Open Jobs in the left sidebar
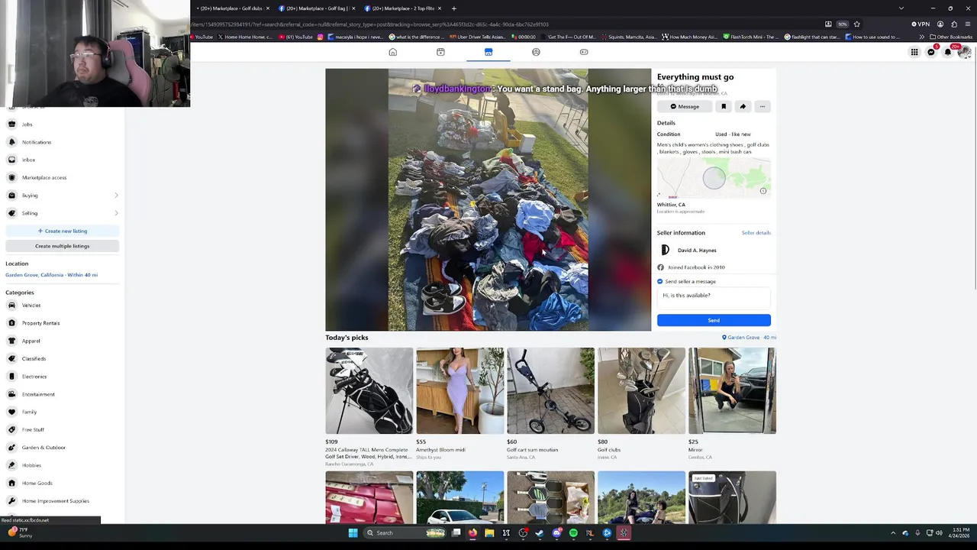977x550 pixels. [61, 124]
